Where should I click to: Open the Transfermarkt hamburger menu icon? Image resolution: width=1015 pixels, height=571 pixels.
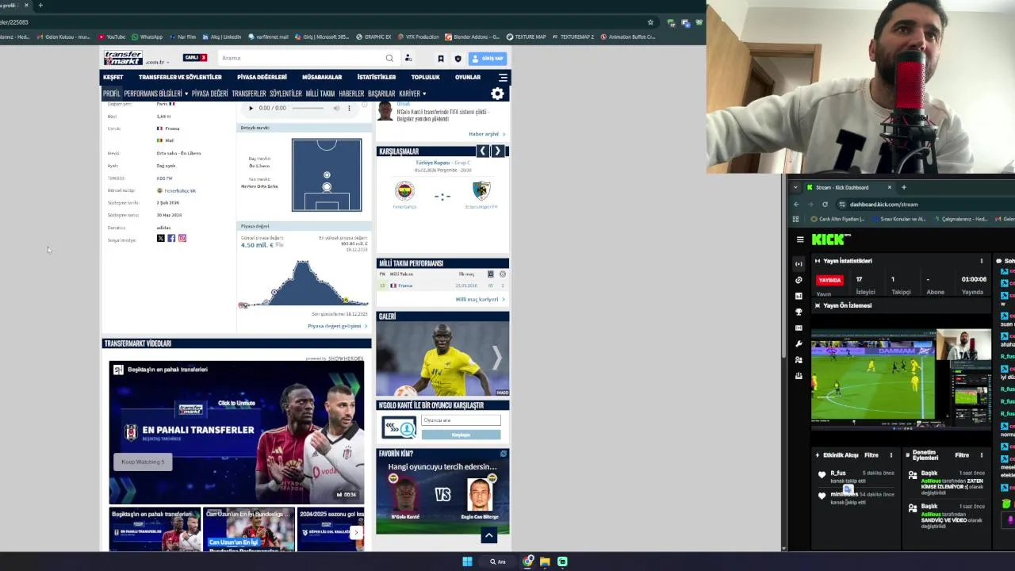click(x=503, y=77)
